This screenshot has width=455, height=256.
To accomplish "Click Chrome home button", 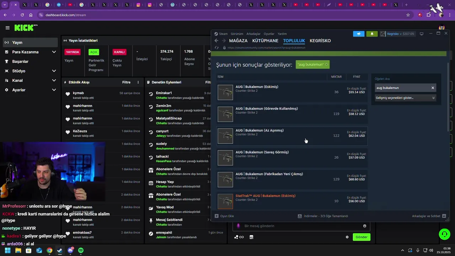I will pos(31,15).
